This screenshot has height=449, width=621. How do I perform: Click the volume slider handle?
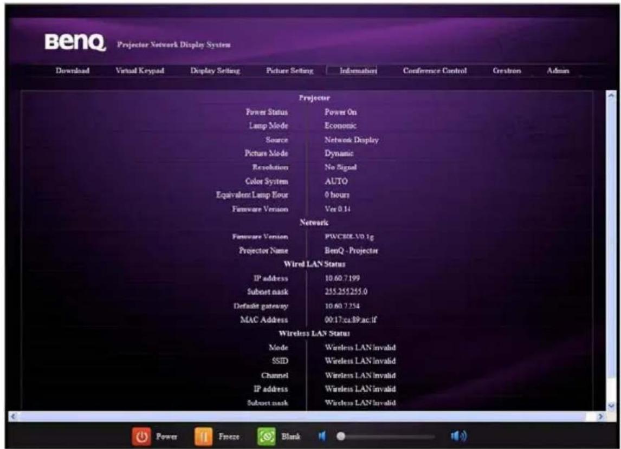tap(341, 437)
